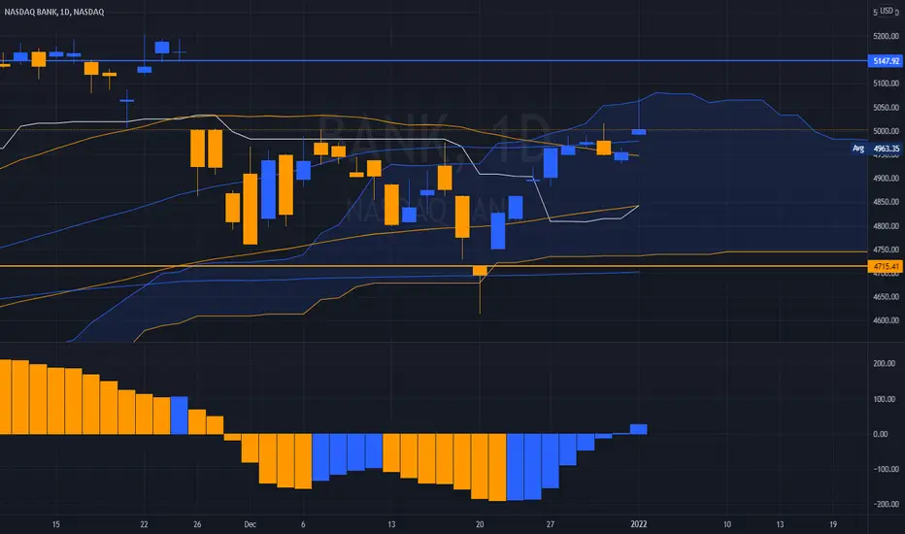Viewport: 905px width, 534px height.
Task: Click the 200.00 histogram axis label
Action: [x=885, y=364]
